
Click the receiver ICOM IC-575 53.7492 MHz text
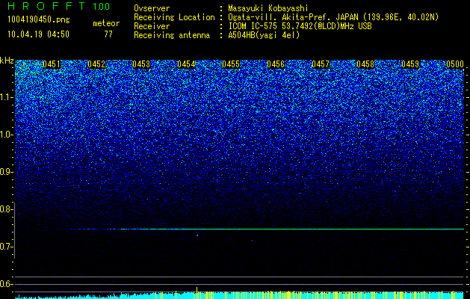(x=300, y=26)
